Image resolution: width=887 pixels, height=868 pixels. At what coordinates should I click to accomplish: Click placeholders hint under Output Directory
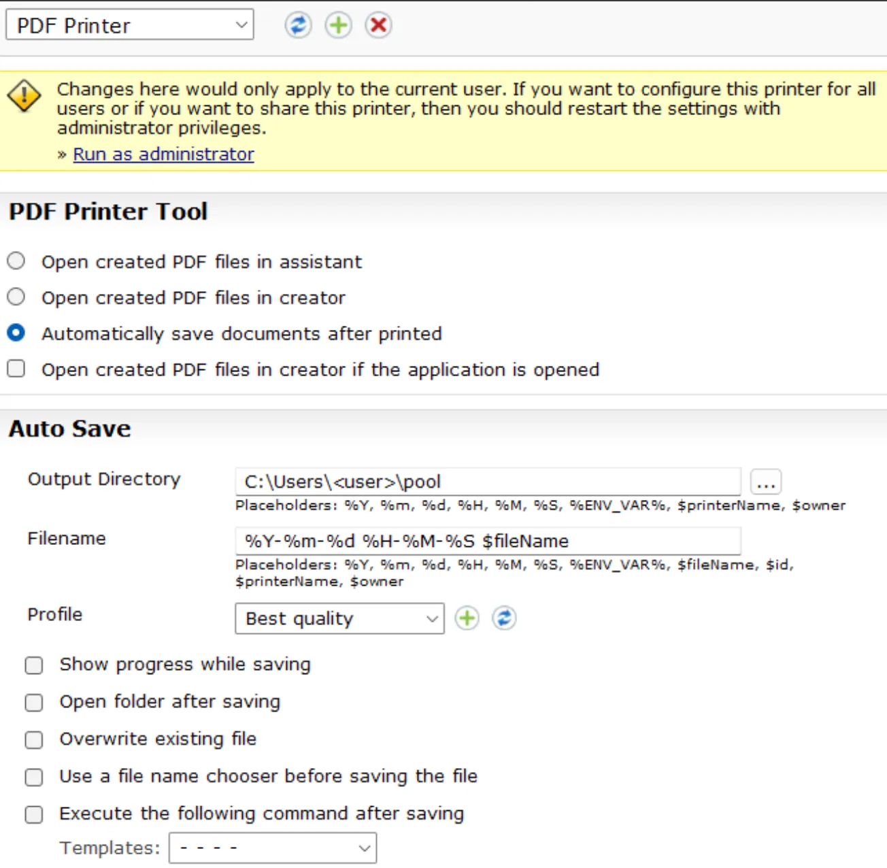pos(541,505)
